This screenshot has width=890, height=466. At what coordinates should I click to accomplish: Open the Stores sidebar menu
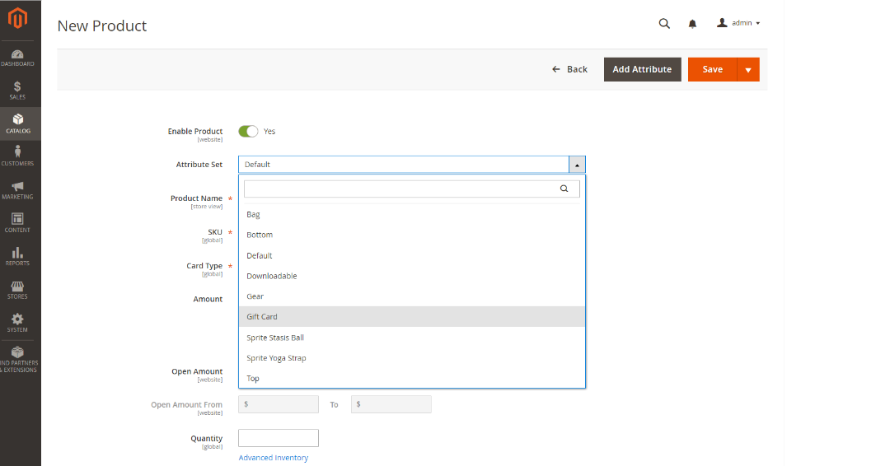tap(17, 290)
